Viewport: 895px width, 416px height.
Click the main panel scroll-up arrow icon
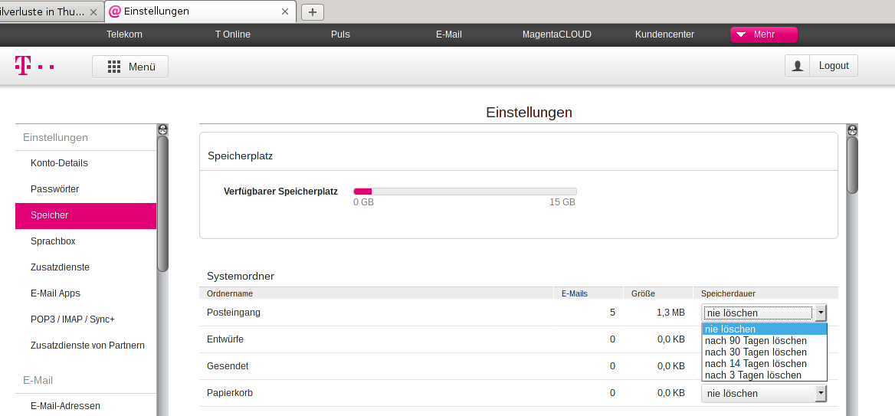pyautogui.click(x=852, y=129)
